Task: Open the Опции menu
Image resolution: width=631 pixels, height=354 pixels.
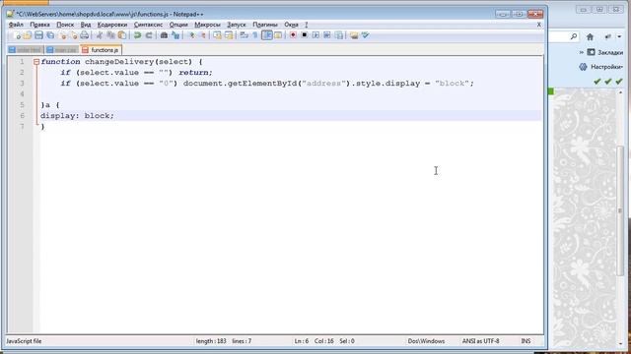Action: point(178,25)
